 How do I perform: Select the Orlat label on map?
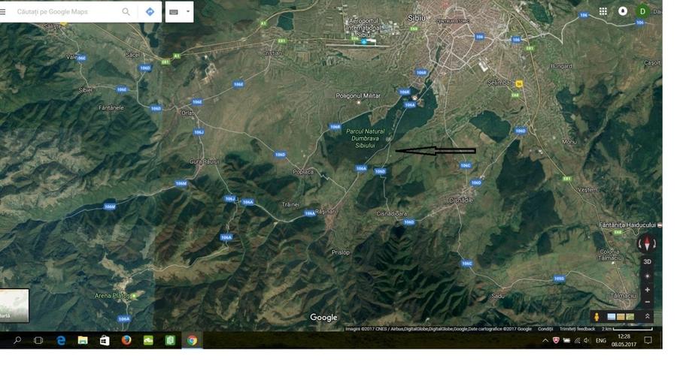click(x=188, y=113)
